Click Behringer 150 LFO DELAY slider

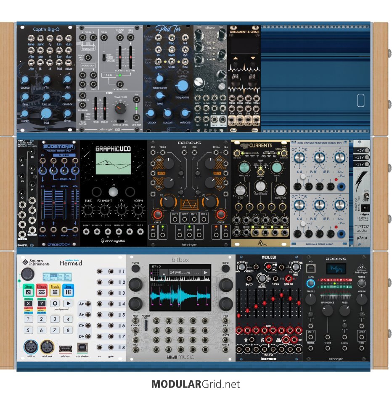point(105,108)
